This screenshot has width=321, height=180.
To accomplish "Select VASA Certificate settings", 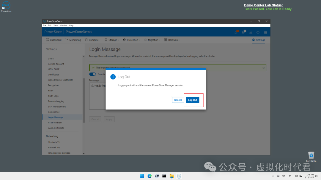I will 56,128.
